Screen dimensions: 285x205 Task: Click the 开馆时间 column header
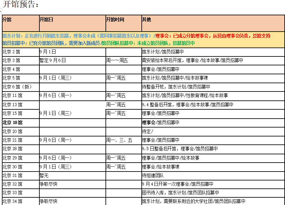coord(123,23)
